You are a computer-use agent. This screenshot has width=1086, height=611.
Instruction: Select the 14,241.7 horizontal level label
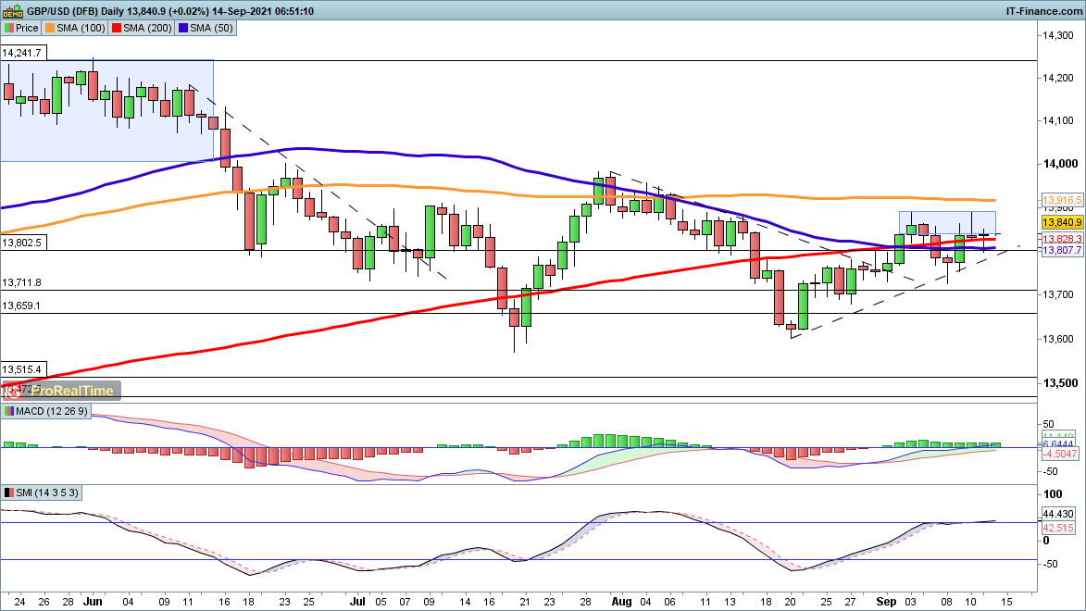click(22, 53)
